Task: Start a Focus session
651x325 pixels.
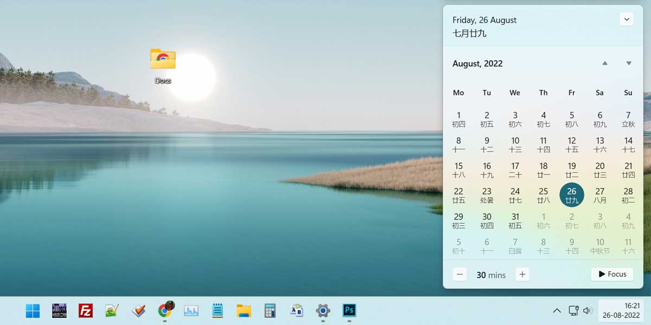Action: click(612, 274)
